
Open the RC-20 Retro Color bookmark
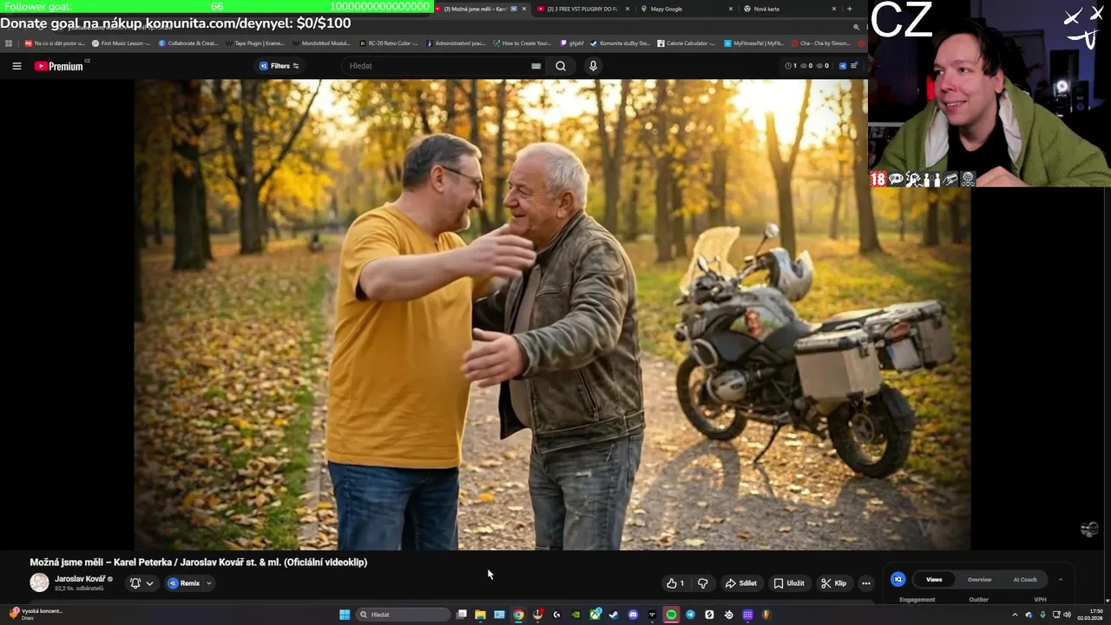pyautogui.click(x=388, y=43)
